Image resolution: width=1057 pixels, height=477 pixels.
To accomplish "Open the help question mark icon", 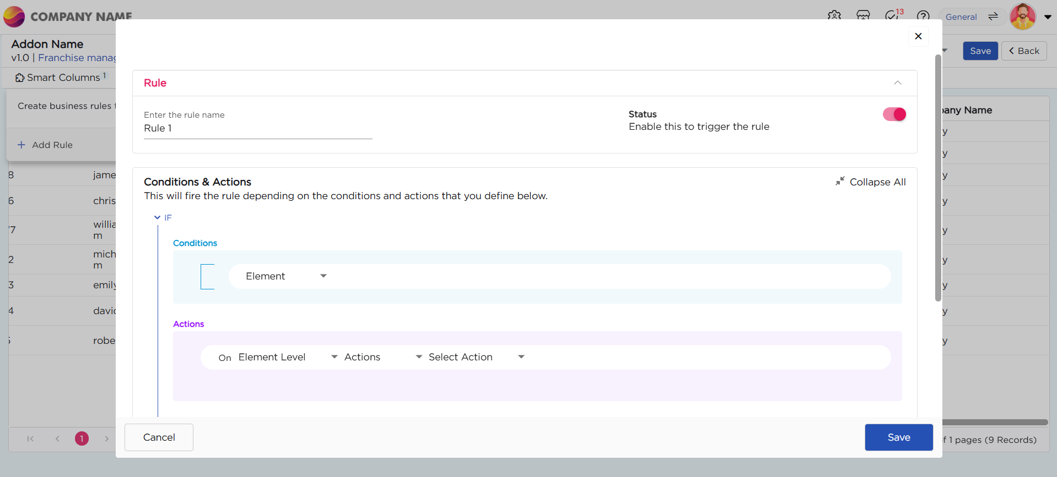I will tap(923, 16).
